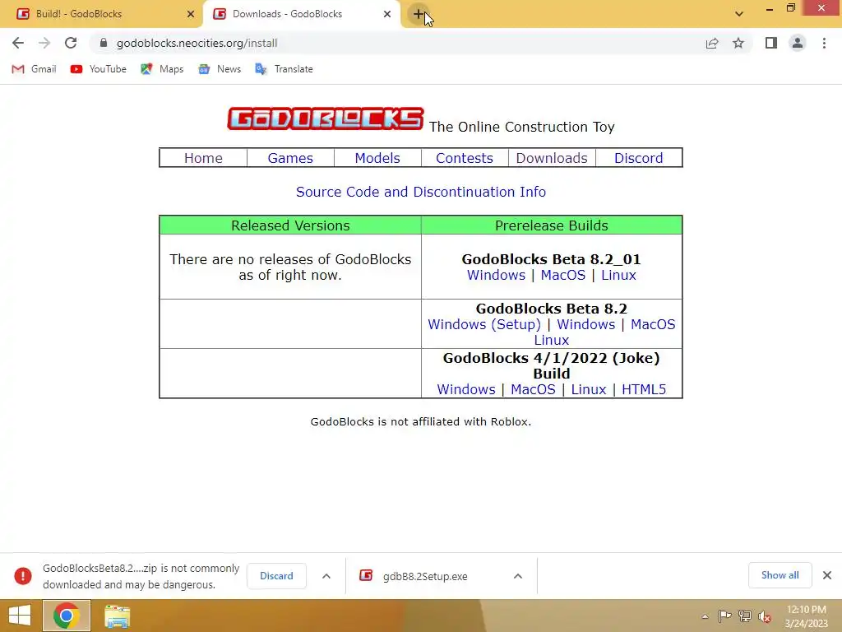Download Beta 8.2_01 for Windows
The height and width of the screenshot is (632, 842).
click(x=496, y=275)
